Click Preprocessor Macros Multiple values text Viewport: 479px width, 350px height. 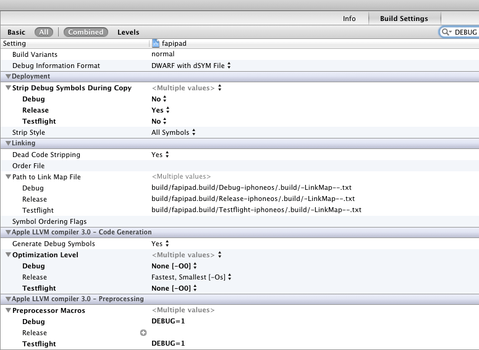(x=183, y=310)
